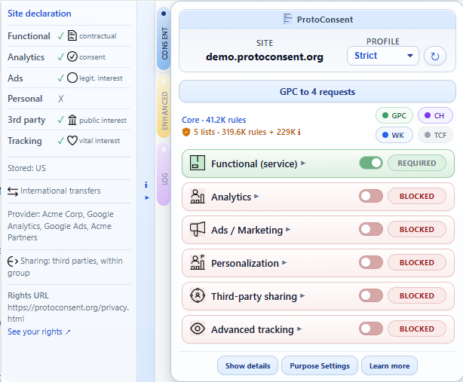The width and height of the screenshot is (463, 382).
Task: Switch to the LOG side tab
Action: (x=164, y=174)
